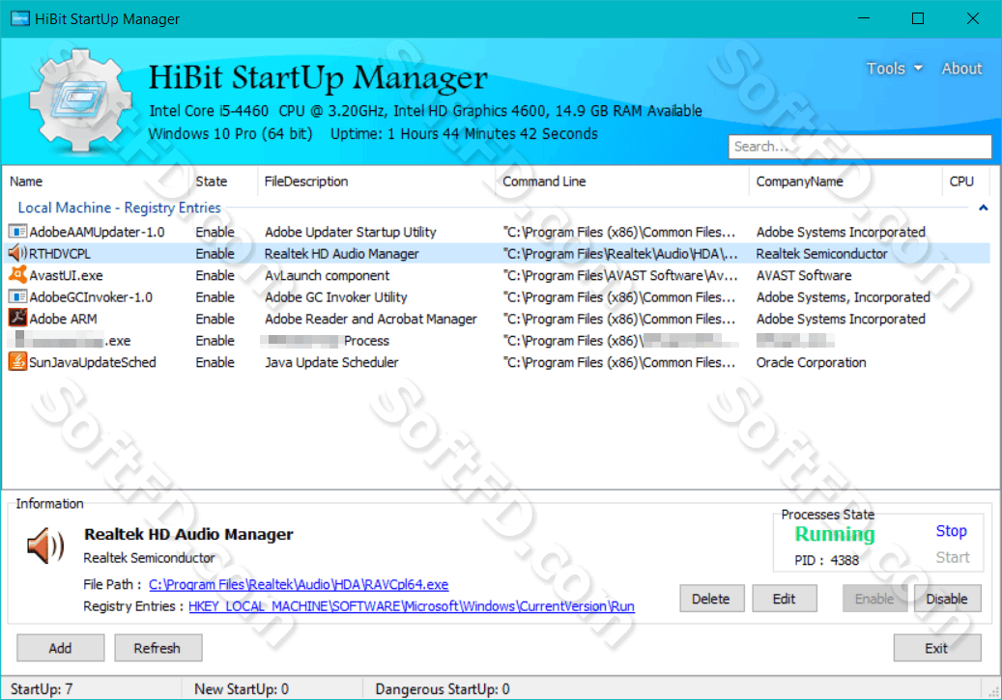
Task: Click the Refresh button
Action: click(x=157, y=648)
